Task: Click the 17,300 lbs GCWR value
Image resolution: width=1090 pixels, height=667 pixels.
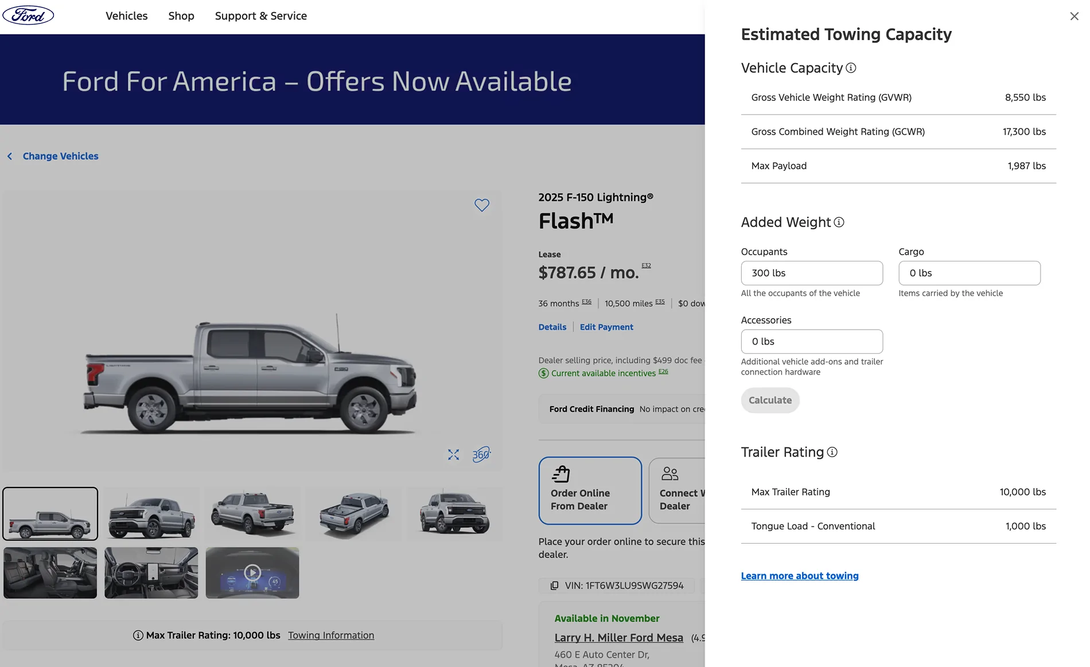Action: coord(1024,132)
